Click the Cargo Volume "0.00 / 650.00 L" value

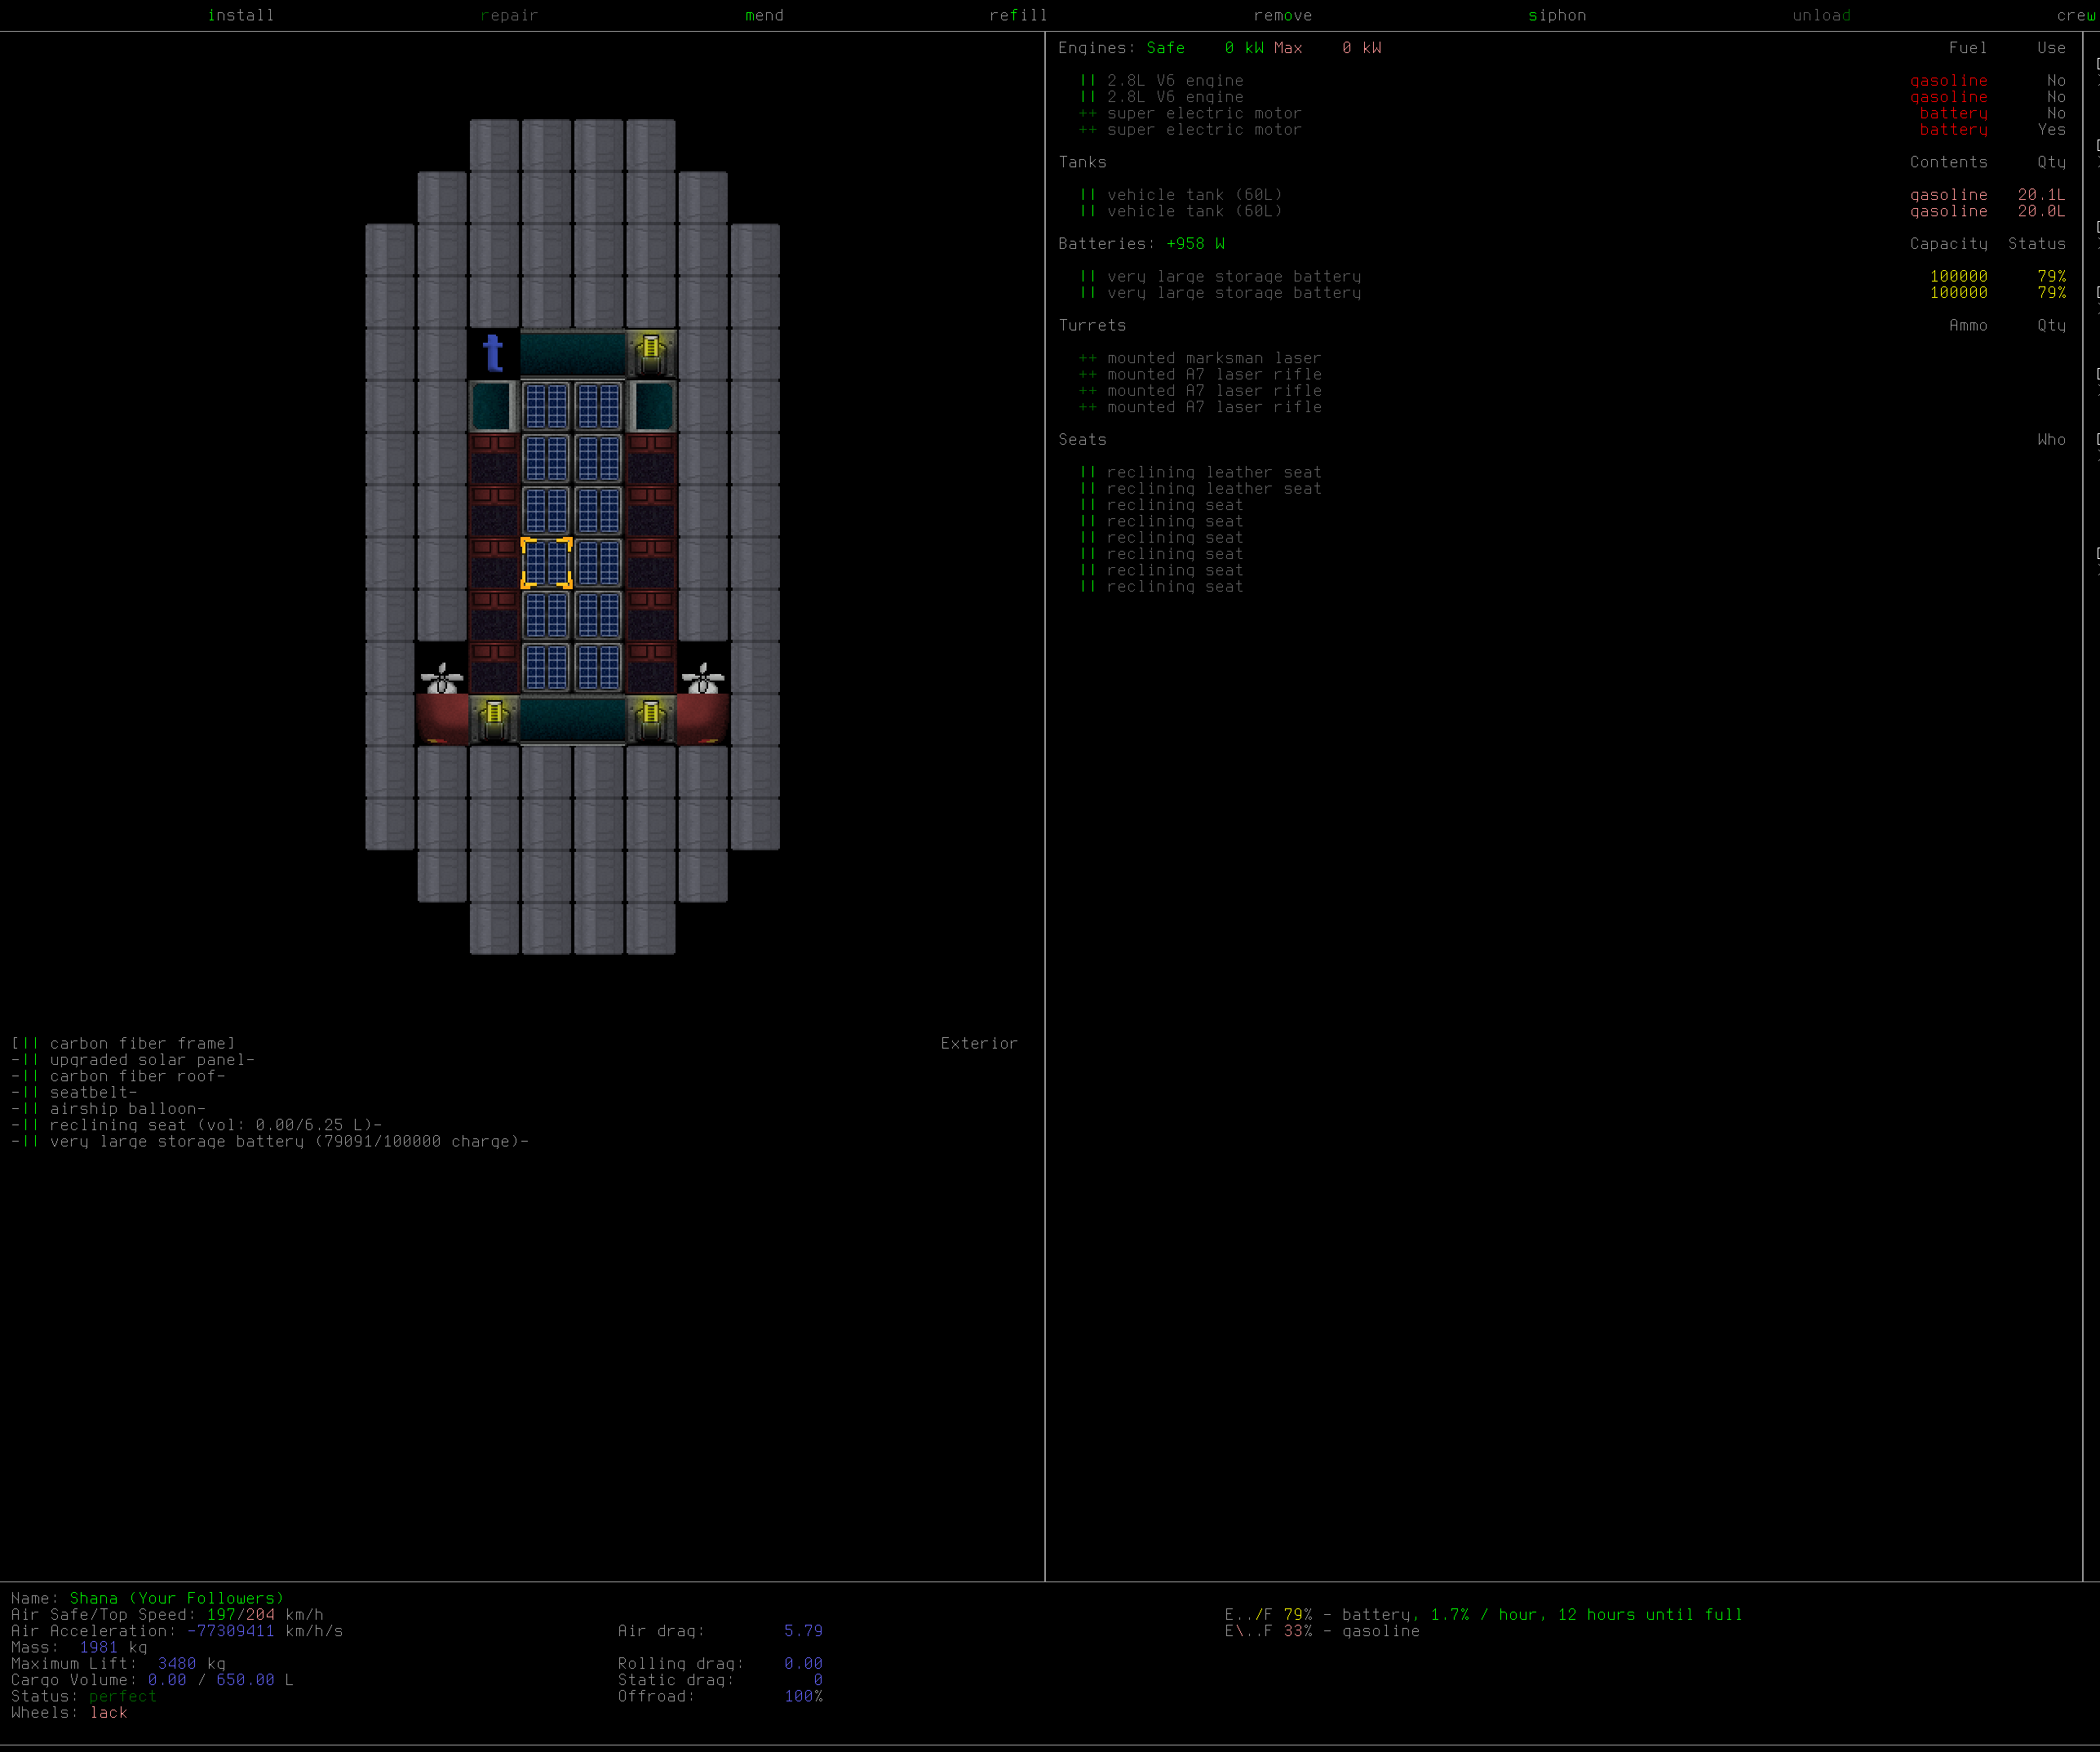(220, 1680)
